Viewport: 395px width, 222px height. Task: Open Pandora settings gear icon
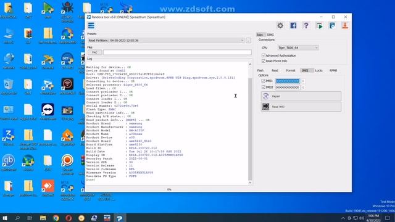[x=280, y=25]
